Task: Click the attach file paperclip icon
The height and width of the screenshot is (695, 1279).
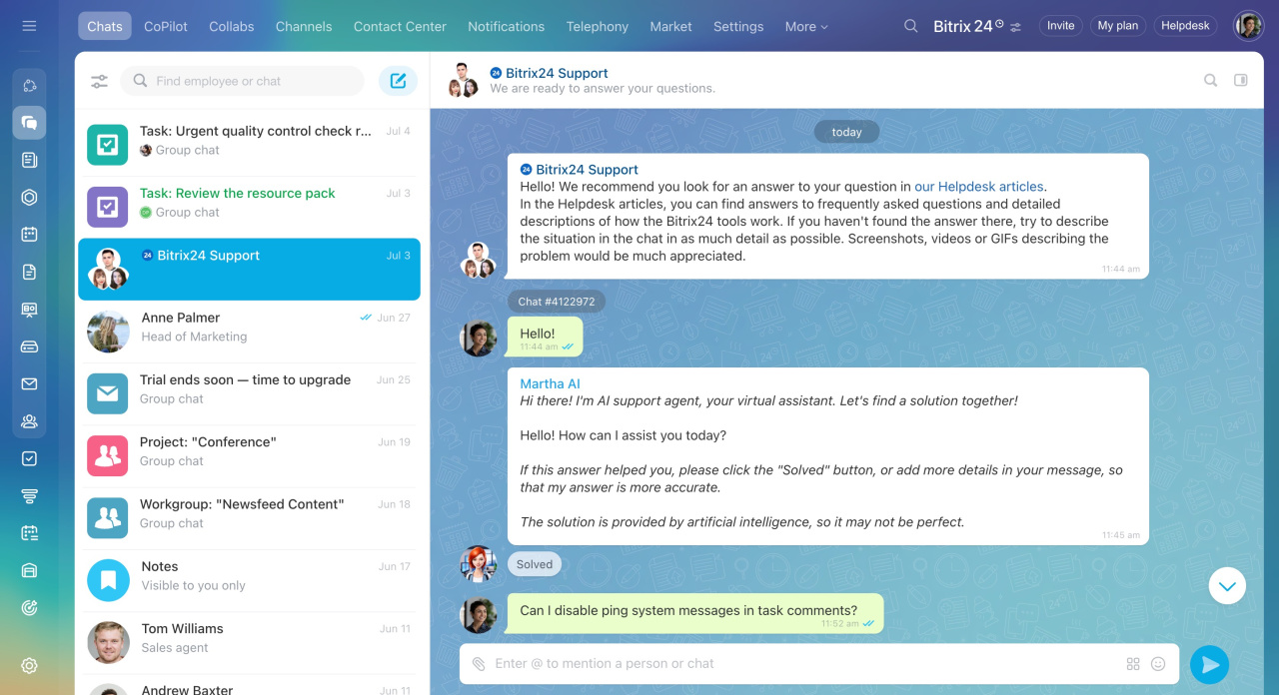Action: tap(479, 664)
